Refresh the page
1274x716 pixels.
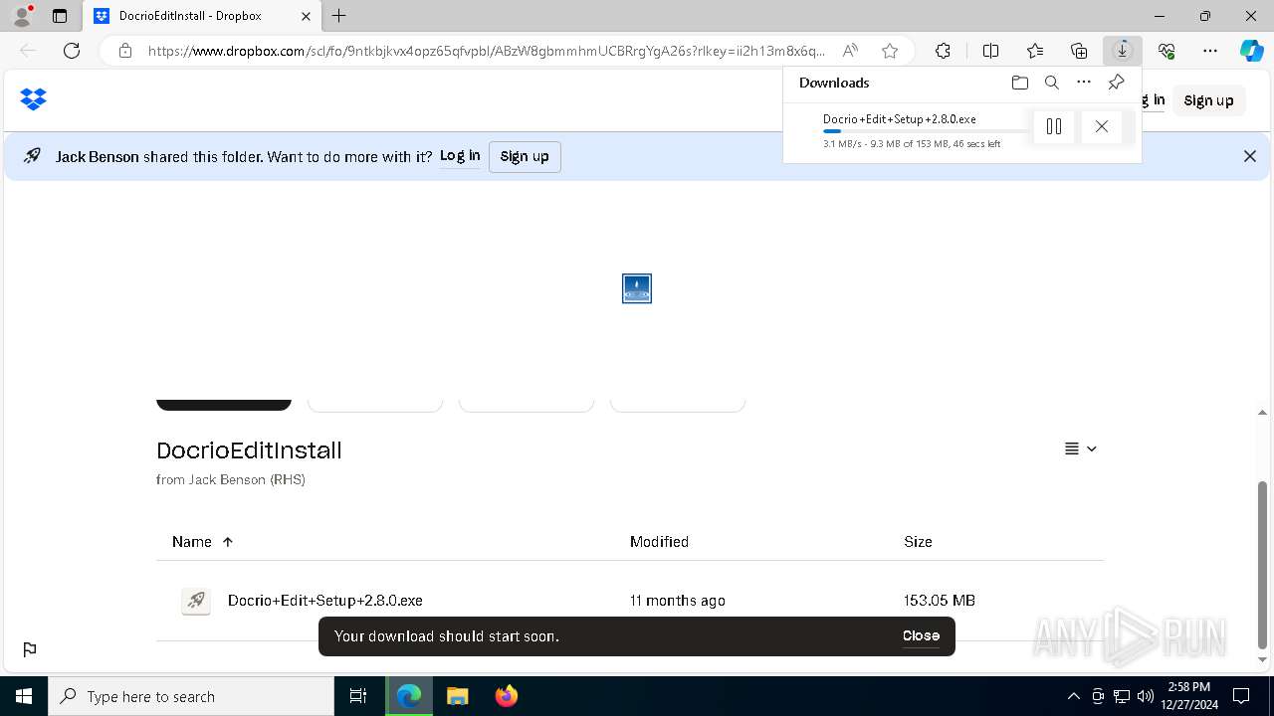coord(72,51)
